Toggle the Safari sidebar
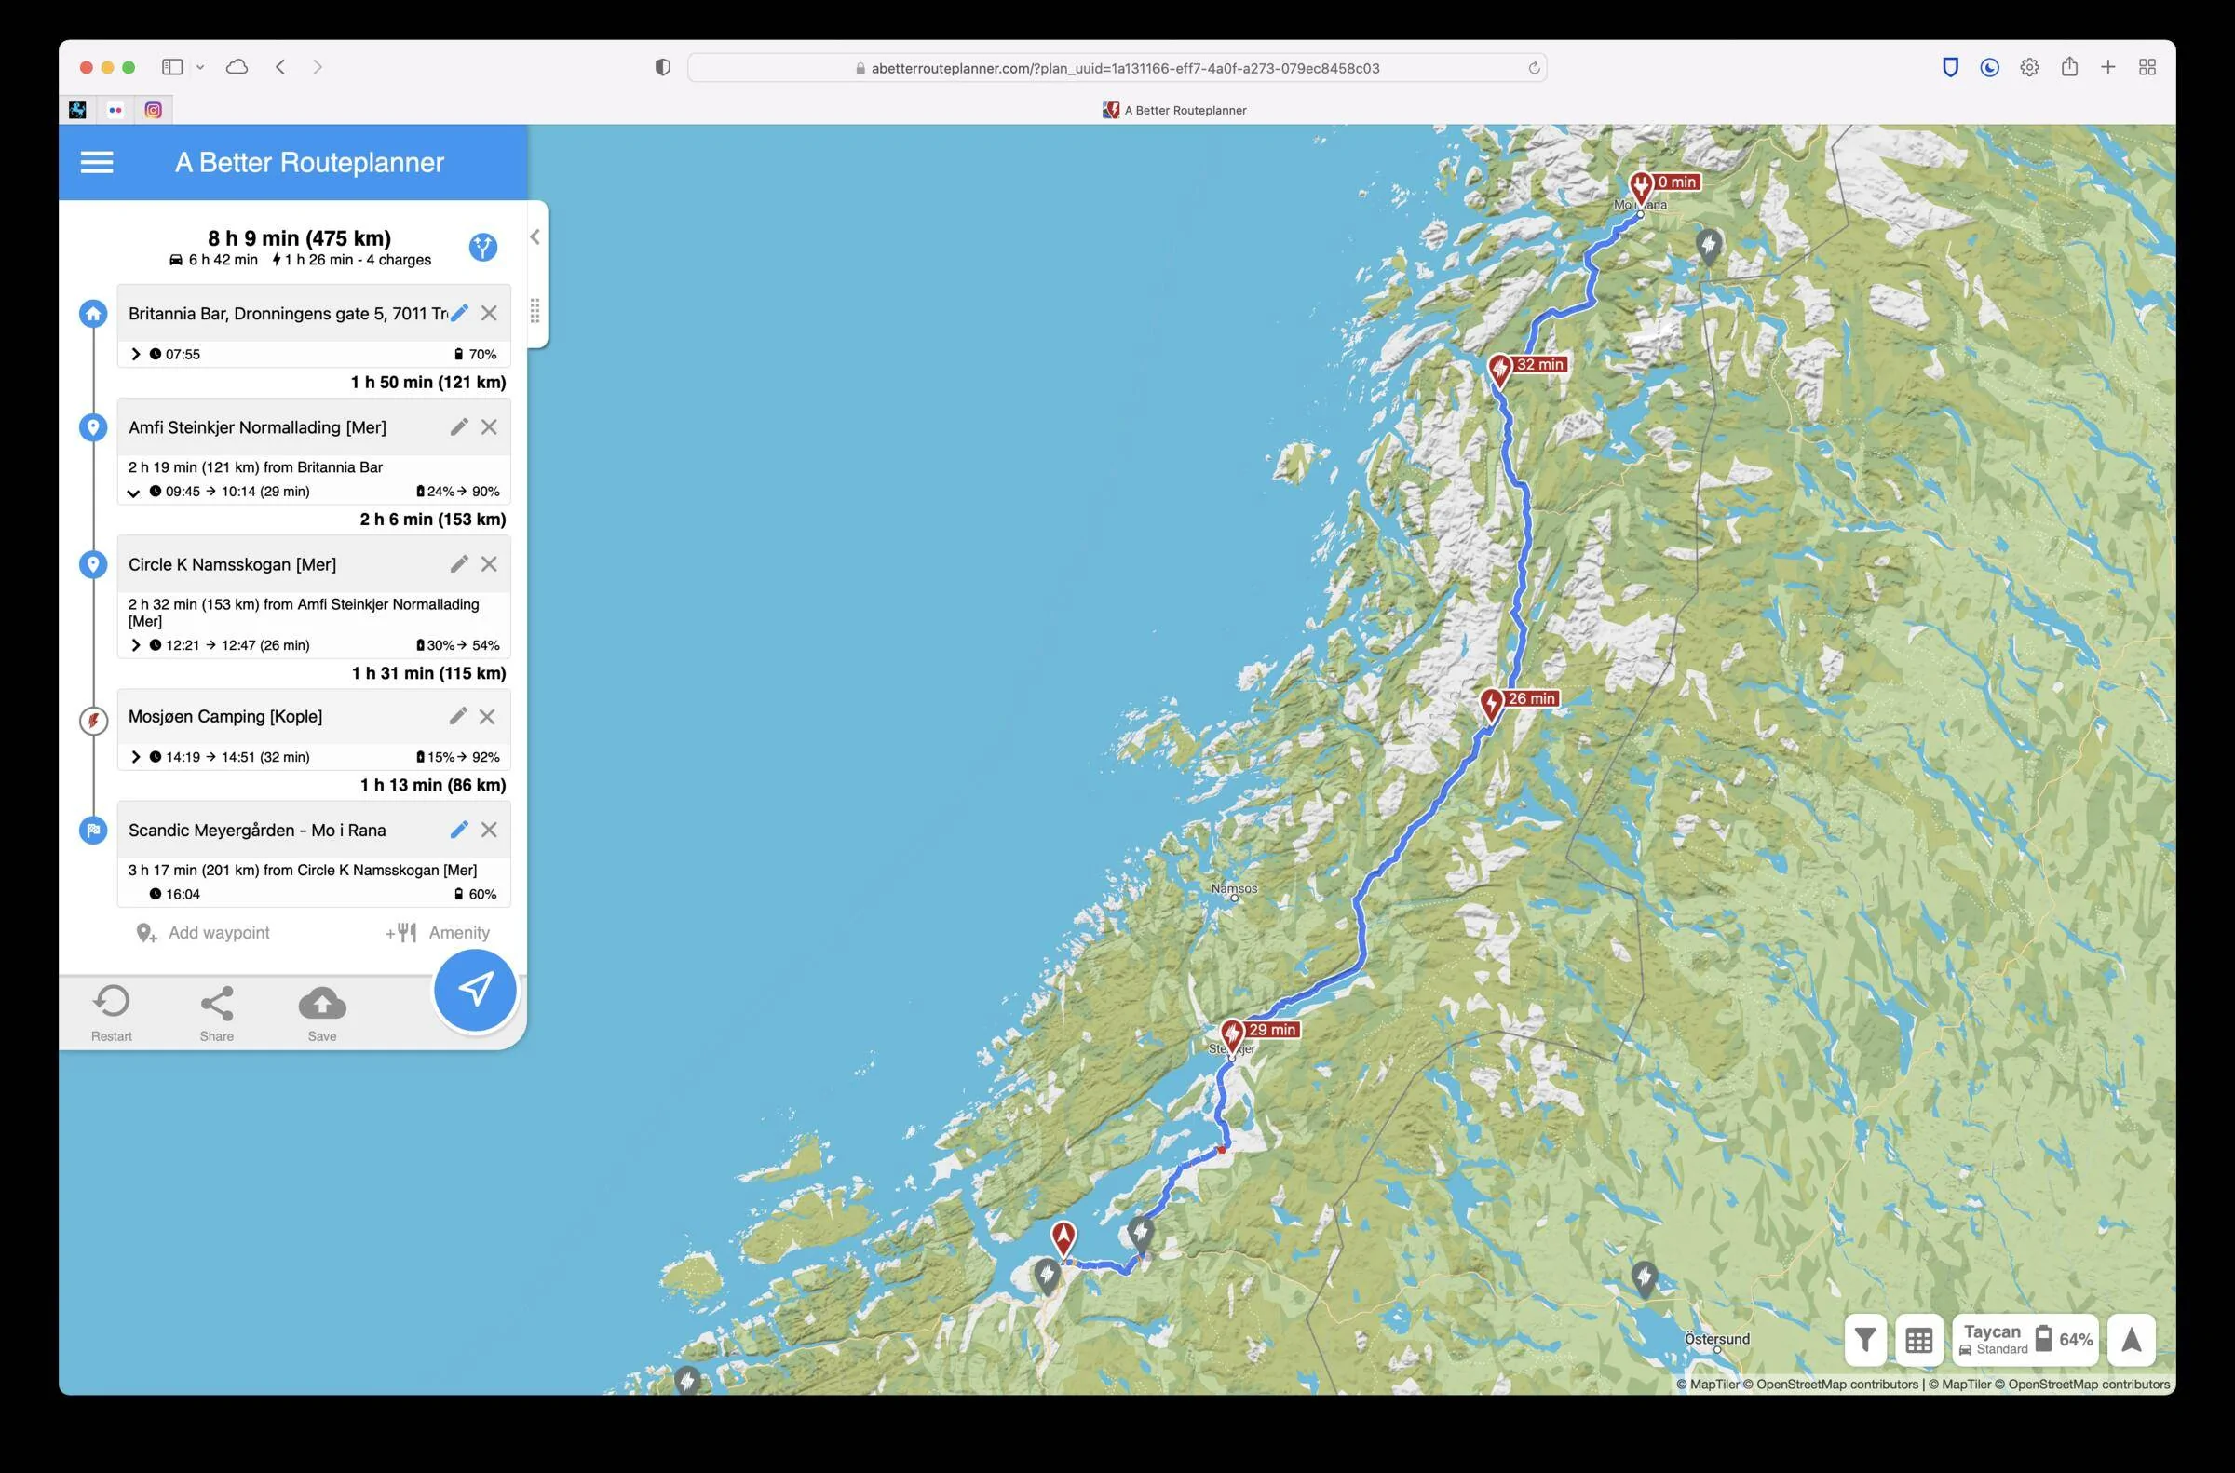Screen dimensions: 2235x1473 [x=172, y=67]
